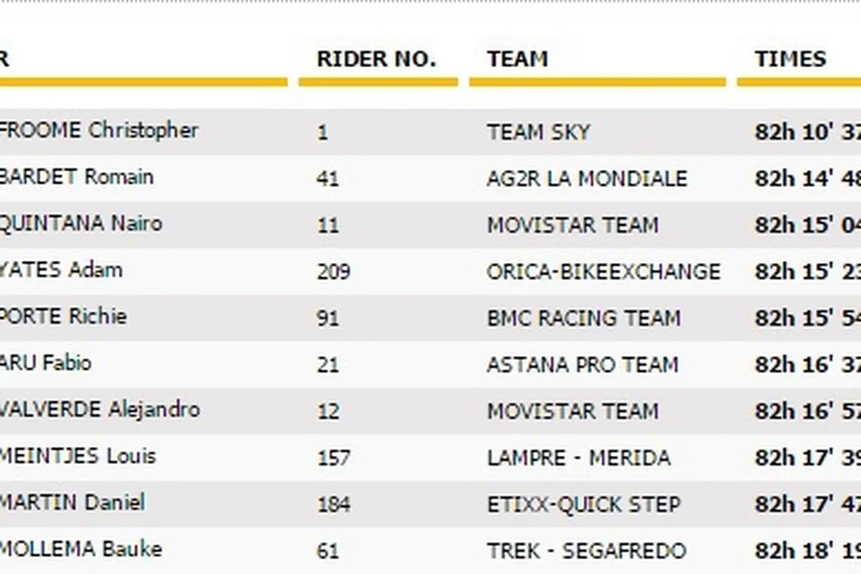Select ORICA-BIKEEXCHANGE team

point(604,271)
